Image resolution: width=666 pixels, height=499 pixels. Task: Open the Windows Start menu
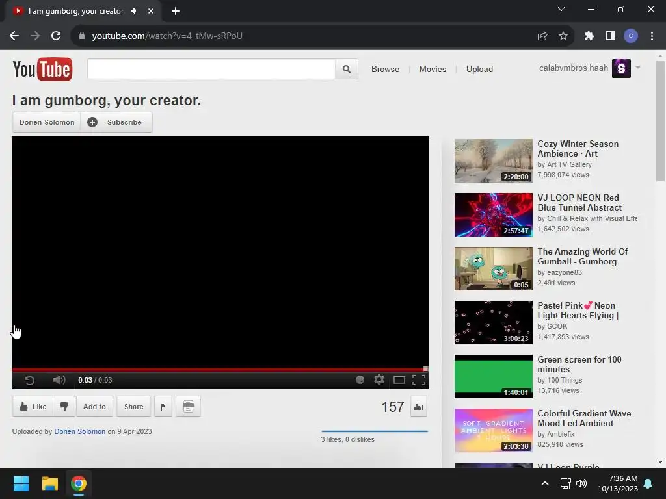tap(21, 483)
